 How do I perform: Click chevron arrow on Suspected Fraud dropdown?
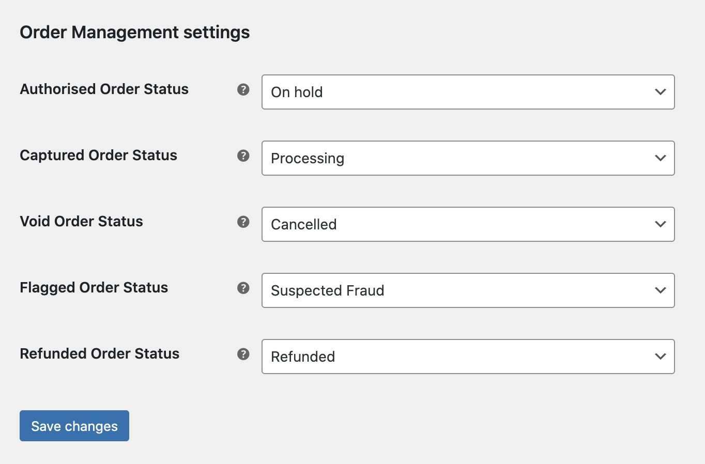pyautogui.click(x=660, y=290)
